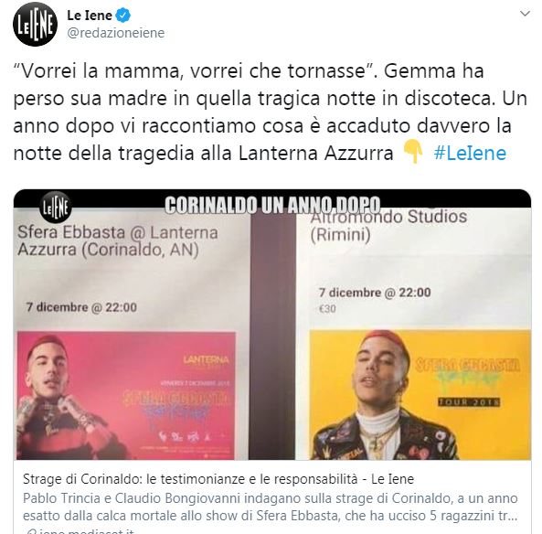The width and height of the screenshot is (542, 534).
Task: Open the #LeIene hashtag
Action: coord(470,154)
